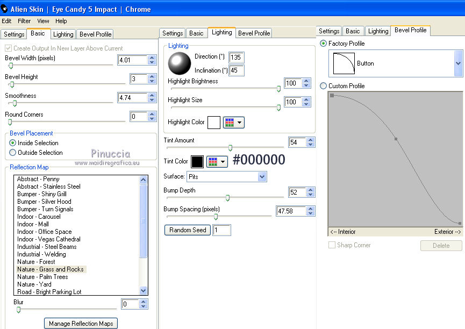465x329 pixels.
Task: Switch to Lighting tab in left panel
Action: pyautogui.click(x=63, y=34)
